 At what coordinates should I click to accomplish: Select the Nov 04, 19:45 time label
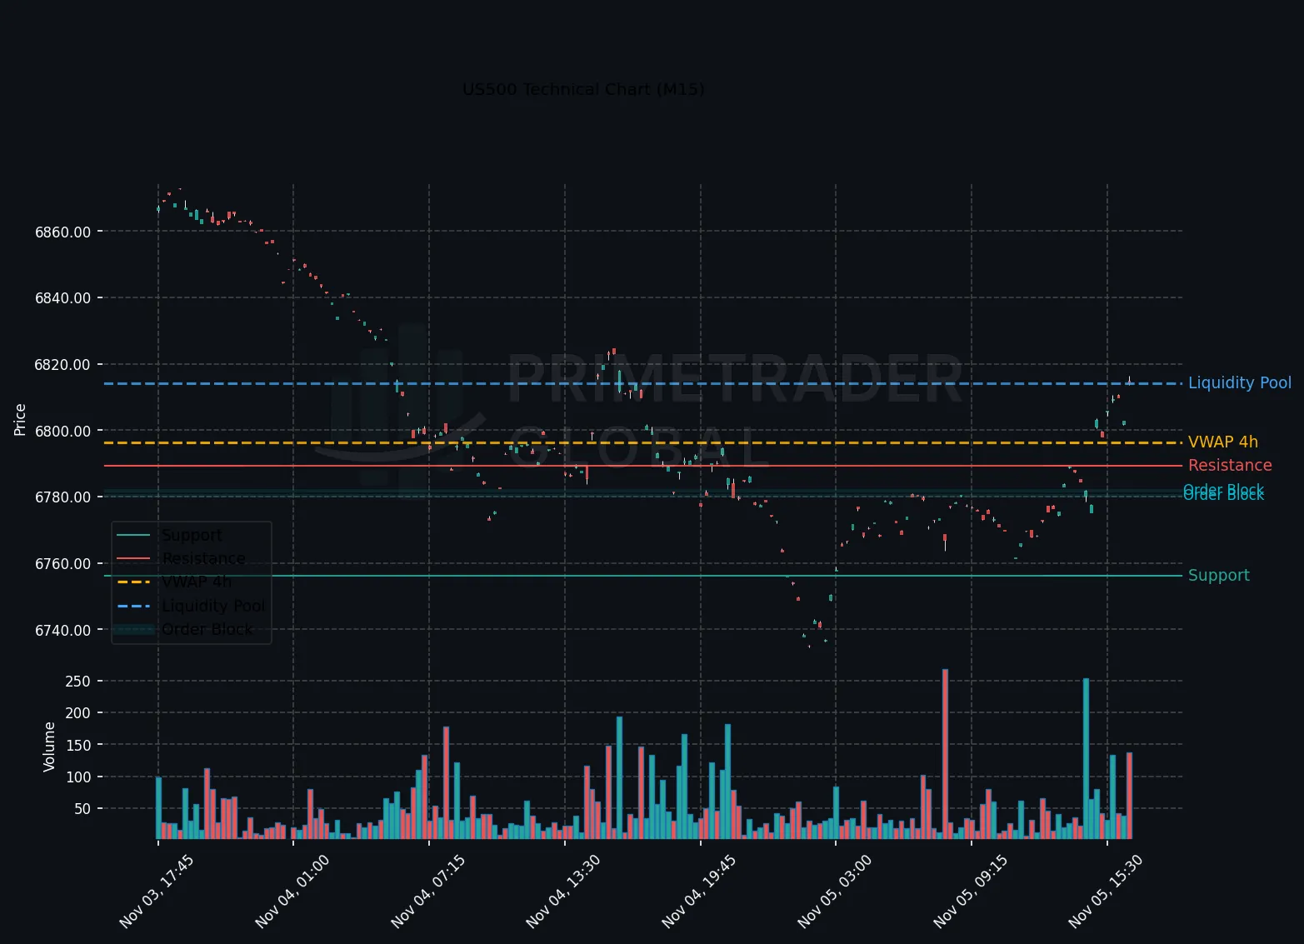(699, 891)
